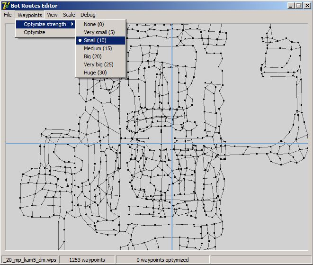Maximize the Bot Routes Editor window
The height and width of the screenshot is (265, 313).
(x=299, y=6)
